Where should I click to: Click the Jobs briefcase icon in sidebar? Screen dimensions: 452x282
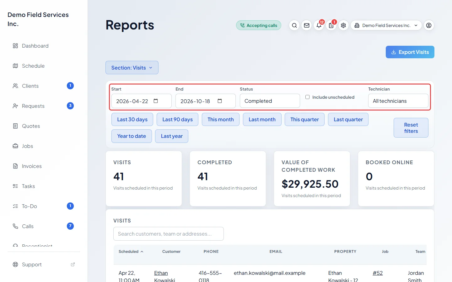[x=15, y=146]
